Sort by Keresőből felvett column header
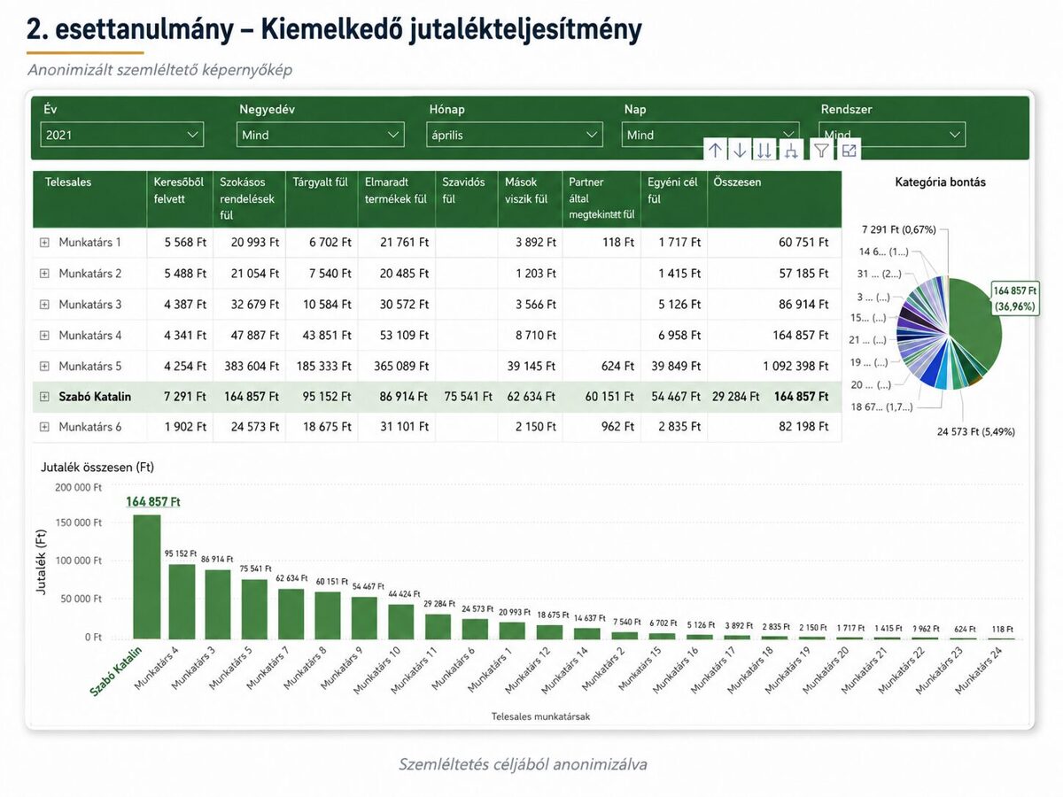1063x797 pixels. (180, 198)
